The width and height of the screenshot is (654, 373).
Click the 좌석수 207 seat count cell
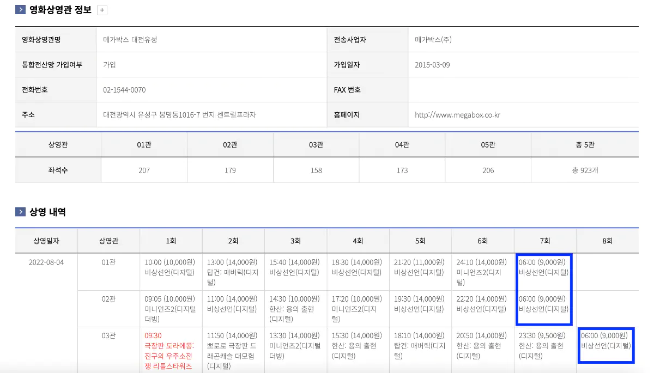click(143, 169)
